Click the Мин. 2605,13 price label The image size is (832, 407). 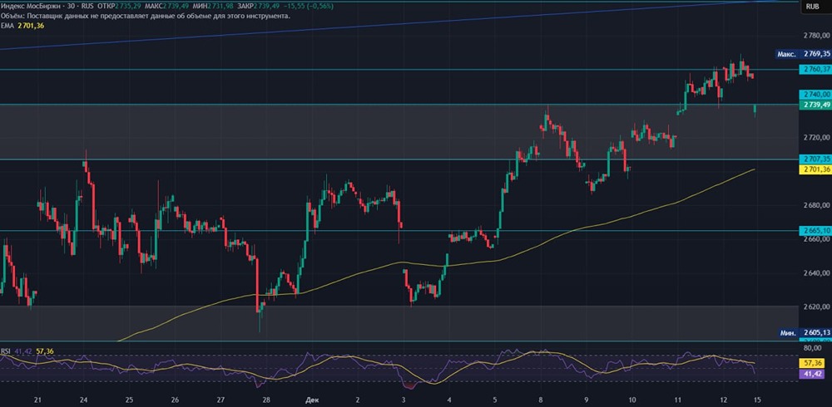[x=803, y=333]
